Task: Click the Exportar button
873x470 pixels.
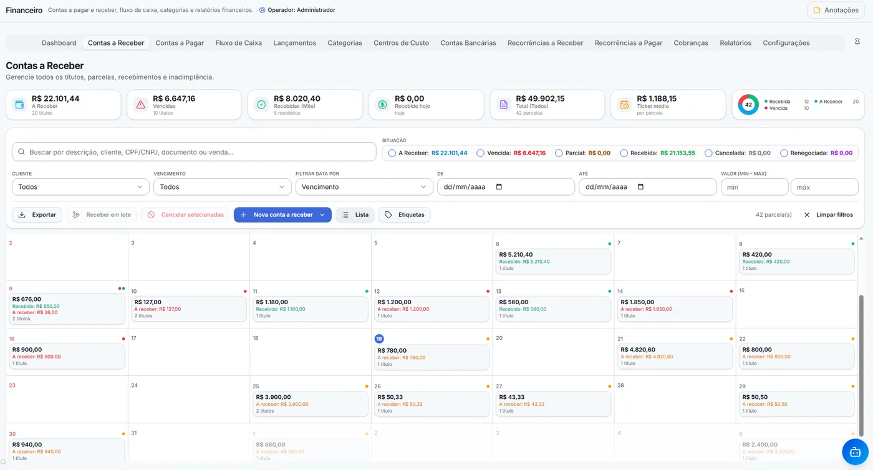Action: click(x=37, y=215)
